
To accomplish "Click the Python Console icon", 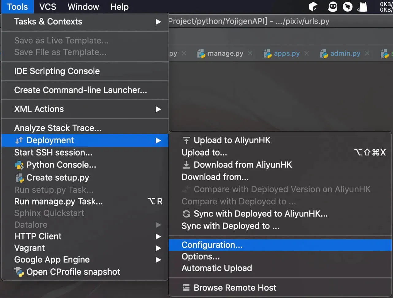I will point(19,165).
